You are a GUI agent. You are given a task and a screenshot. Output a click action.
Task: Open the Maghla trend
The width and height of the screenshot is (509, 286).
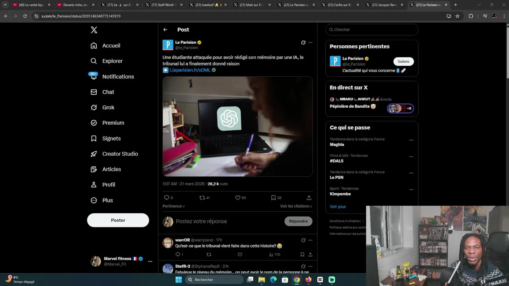(337, 145)
